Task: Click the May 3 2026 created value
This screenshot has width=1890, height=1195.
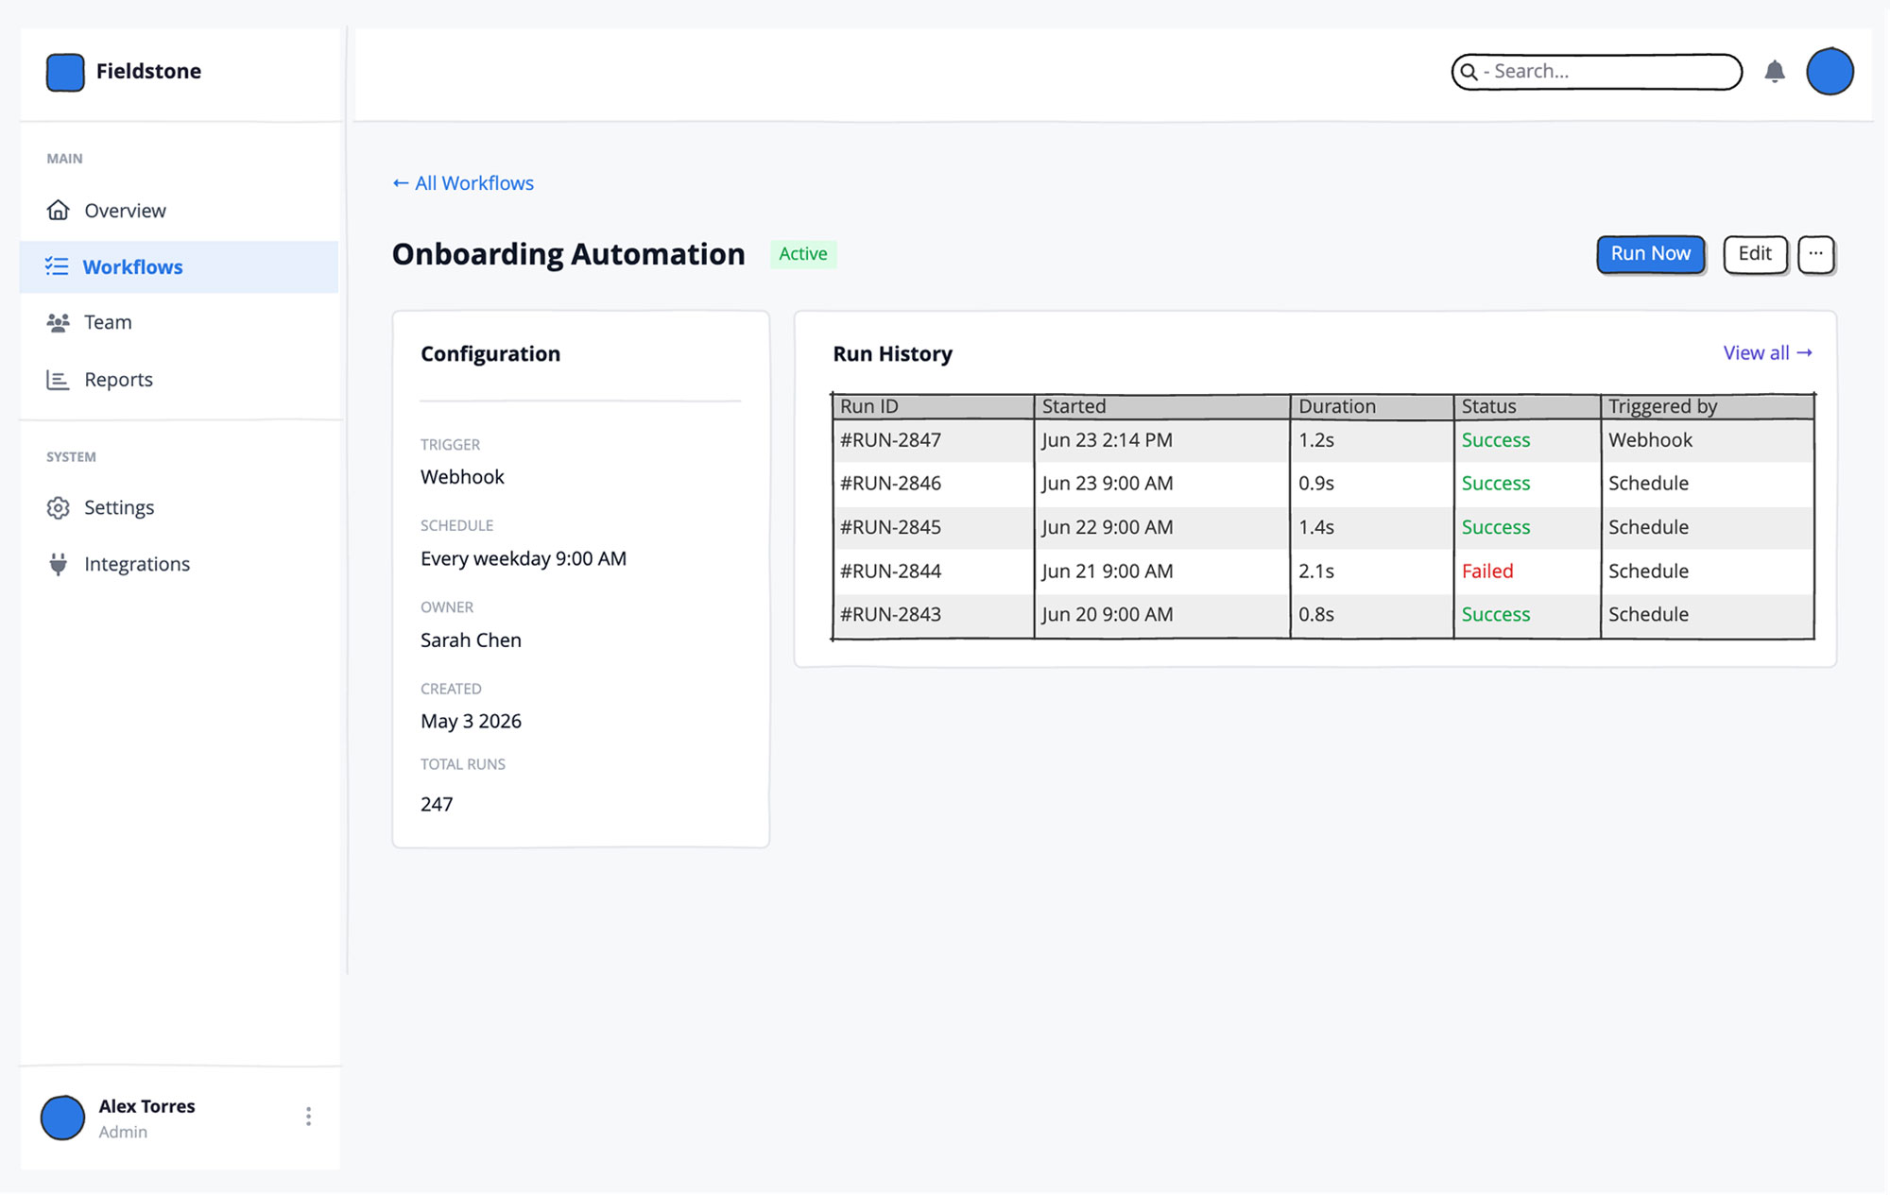Action: [471, 722]
